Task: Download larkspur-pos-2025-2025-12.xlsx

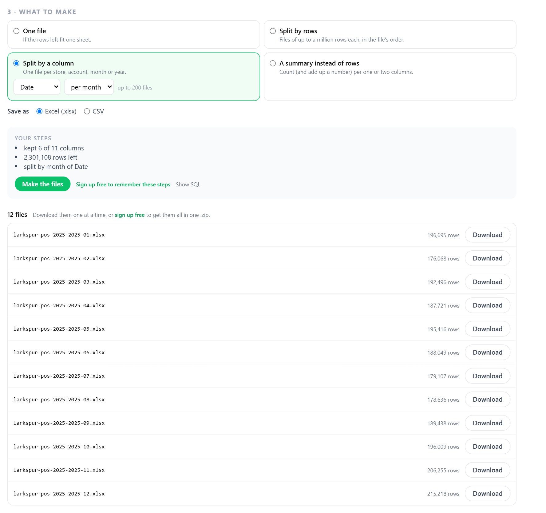Action: coord(488,494)
